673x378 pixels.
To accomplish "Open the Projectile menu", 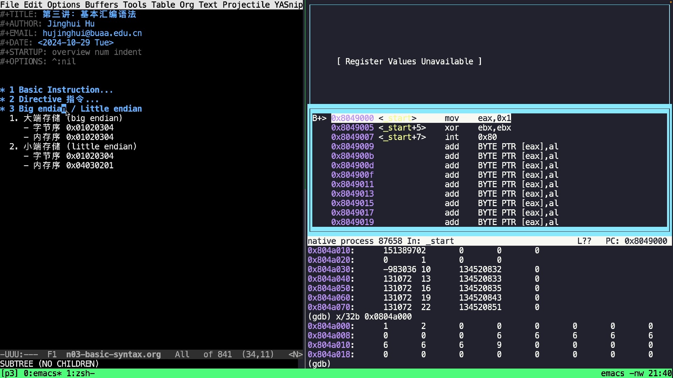I will point(246,5).
